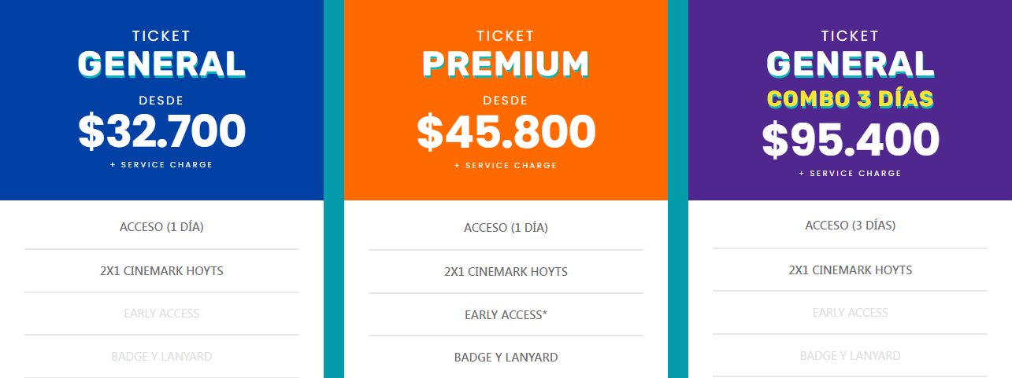
Task: Click 2X1 Cinemark Hoyts in General column
Action: (161, 270)
